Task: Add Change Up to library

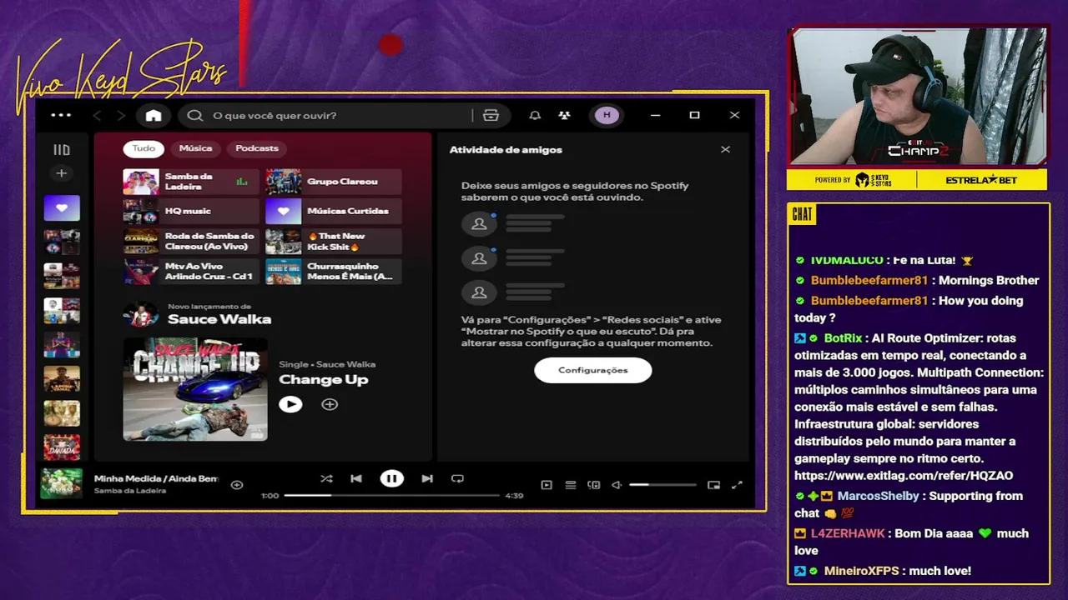Action: click(x=330, y=404)
